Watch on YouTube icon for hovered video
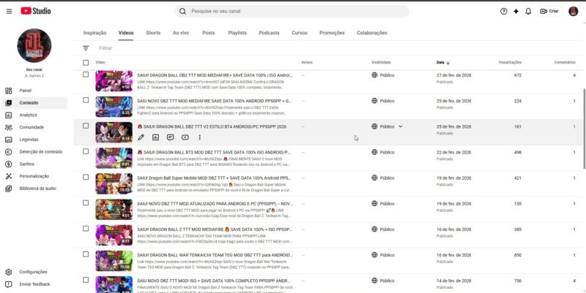Screen dimensions: 586x293 [185, 137]
